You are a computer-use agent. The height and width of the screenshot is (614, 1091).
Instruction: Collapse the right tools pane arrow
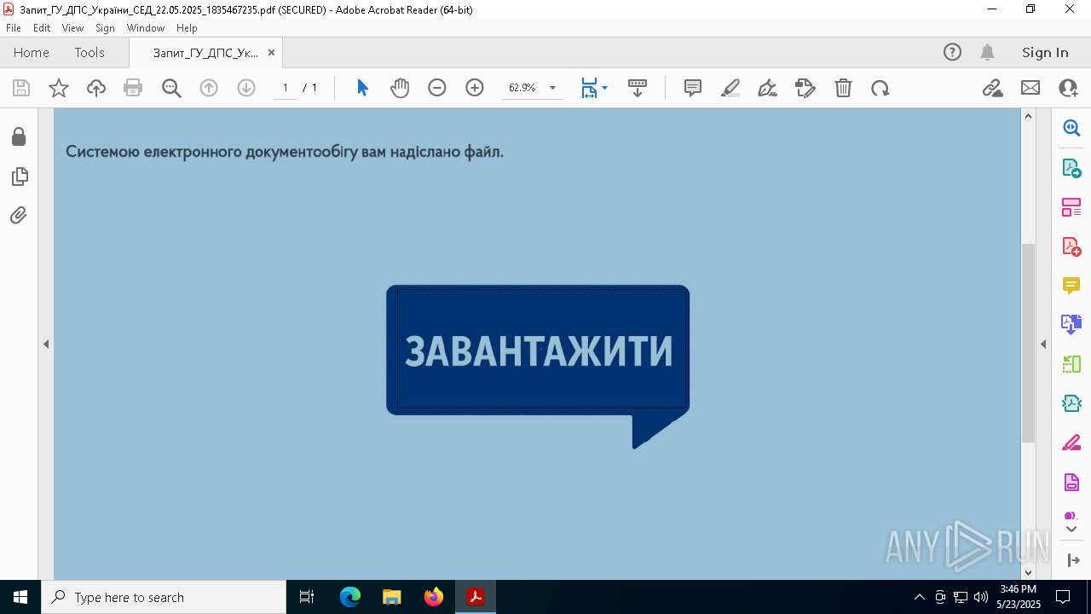click(x=1043, y=345)
